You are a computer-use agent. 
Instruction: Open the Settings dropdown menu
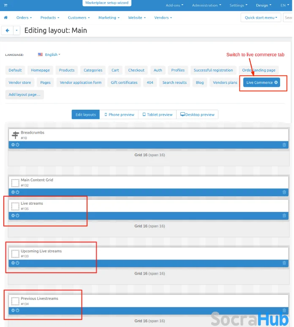[x=238, y=5]
